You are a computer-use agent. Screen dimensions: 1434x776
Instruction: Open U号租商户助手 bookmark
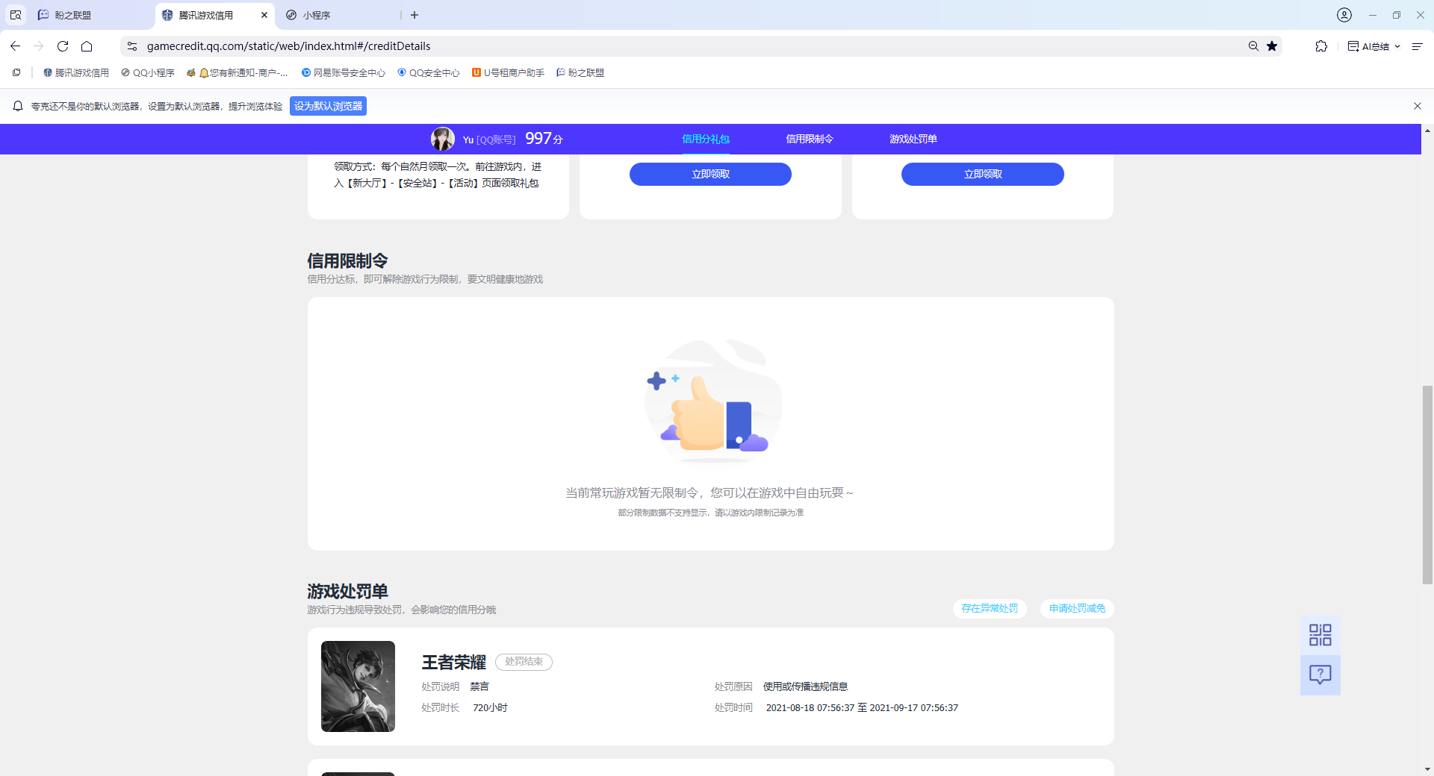click(x=508, y=72)
